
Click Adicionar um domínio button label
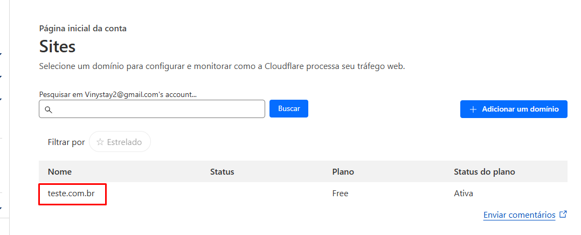tap(520, 109)
